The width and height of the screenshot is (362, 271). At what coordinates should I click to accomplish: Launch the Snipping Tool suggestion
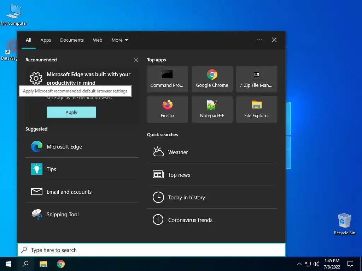click(82, 214)
